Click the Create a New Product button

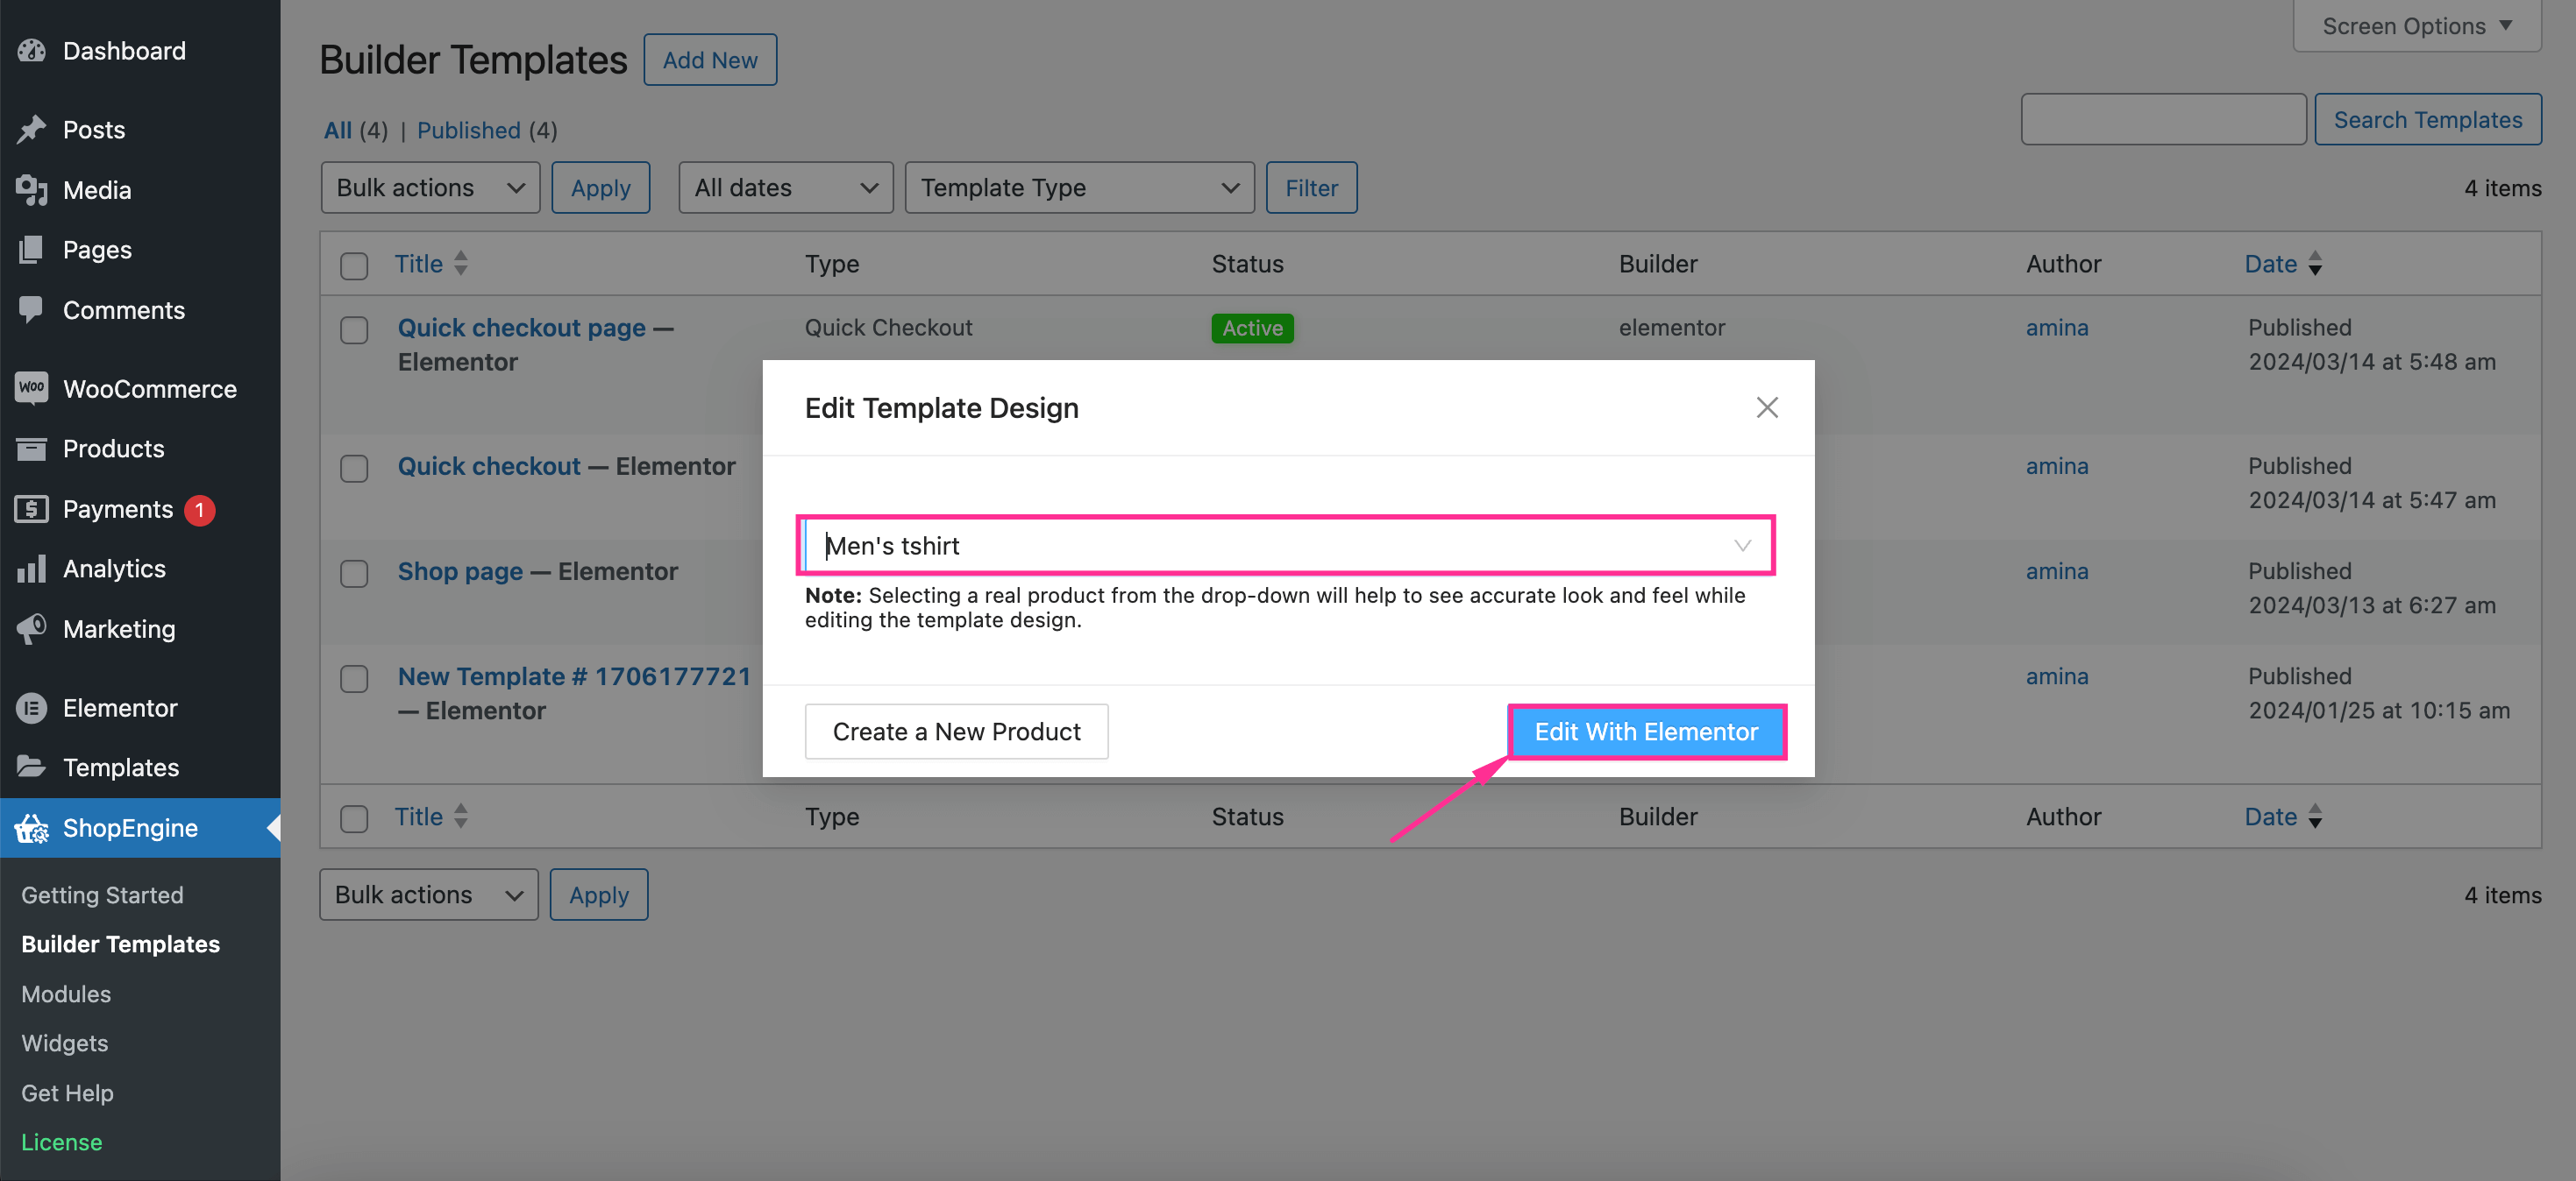(x=957, y=731)
